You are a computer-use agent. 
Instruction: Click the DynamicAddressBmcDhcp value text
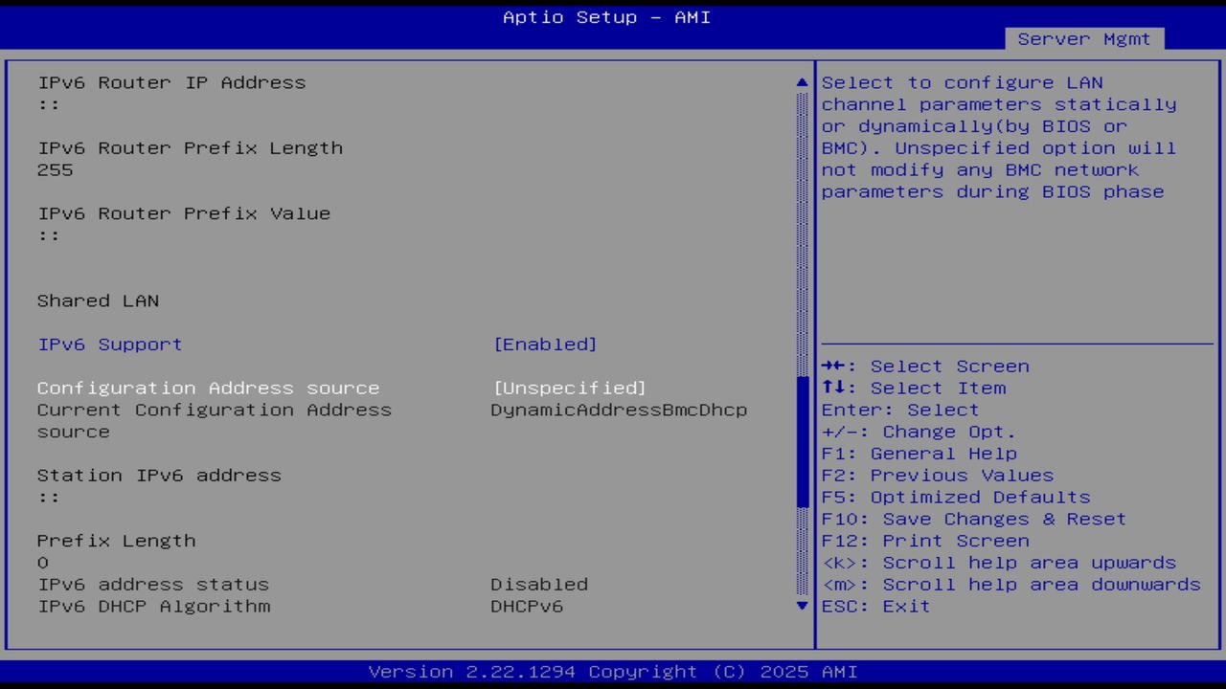point(619,410)
